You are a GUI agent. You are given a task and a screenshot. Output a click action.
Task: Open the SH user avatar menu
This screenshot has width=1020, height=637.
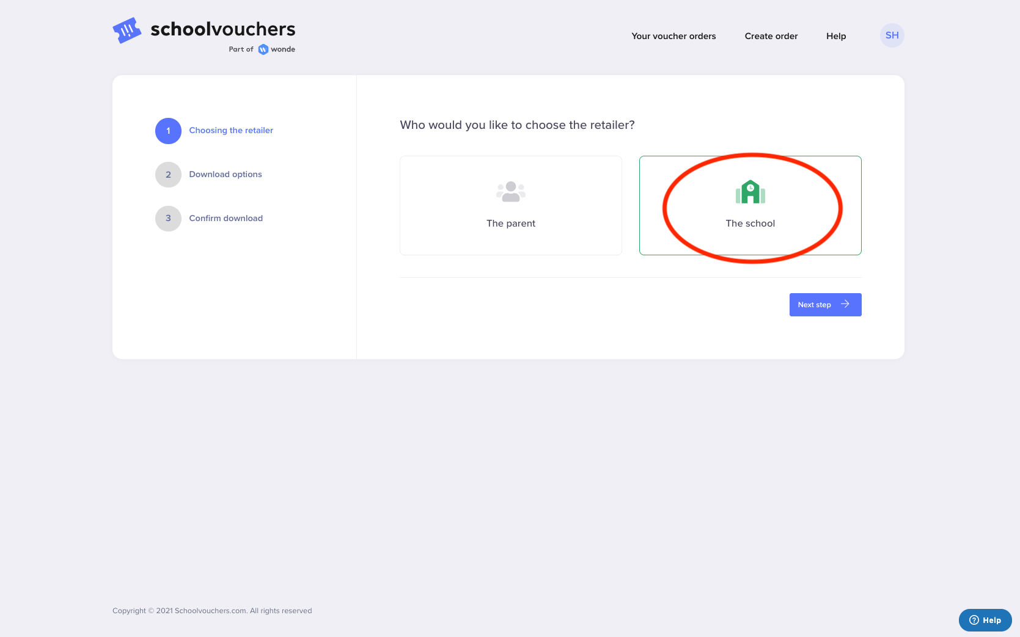(x=892, y=35)
